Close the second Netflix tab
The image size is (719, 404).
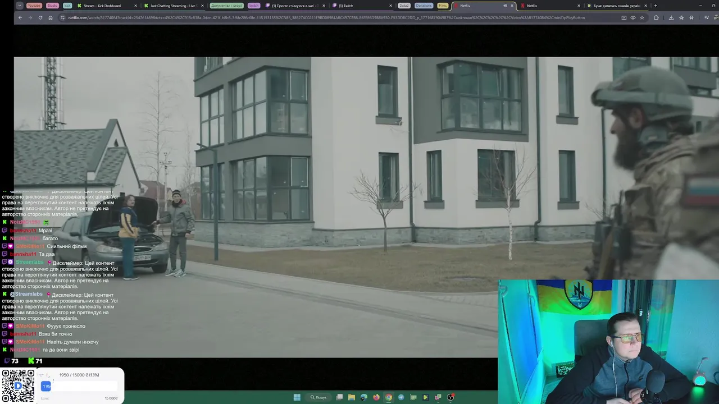[x=579, y=6]
